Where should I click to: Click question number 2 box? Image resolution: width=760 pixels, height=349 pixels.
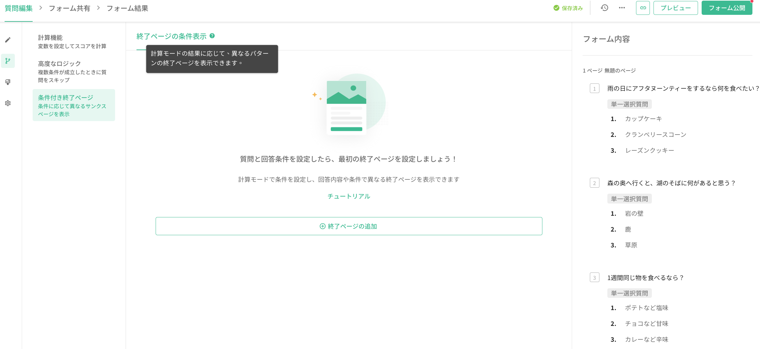coord(594,183)
